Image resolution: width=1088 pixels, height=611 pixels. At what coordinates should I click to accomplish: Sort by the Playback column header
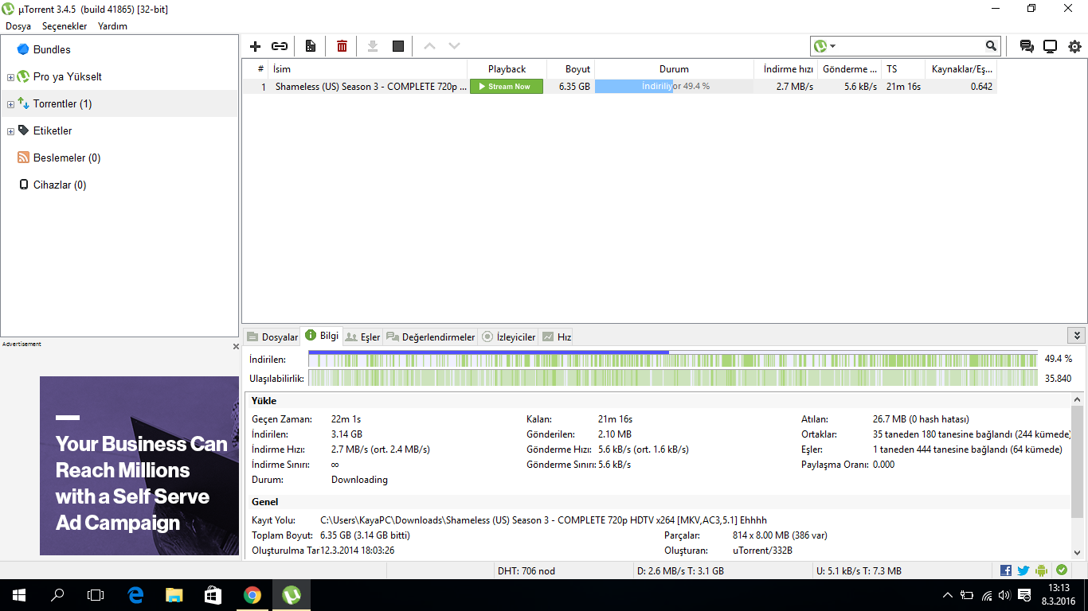(x=507, y=69)
